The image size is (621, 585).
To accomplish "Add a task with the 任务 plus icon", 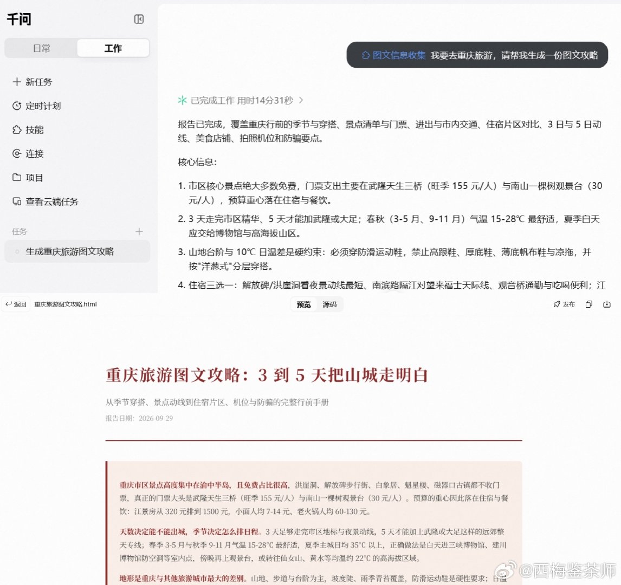I will 139,231.
